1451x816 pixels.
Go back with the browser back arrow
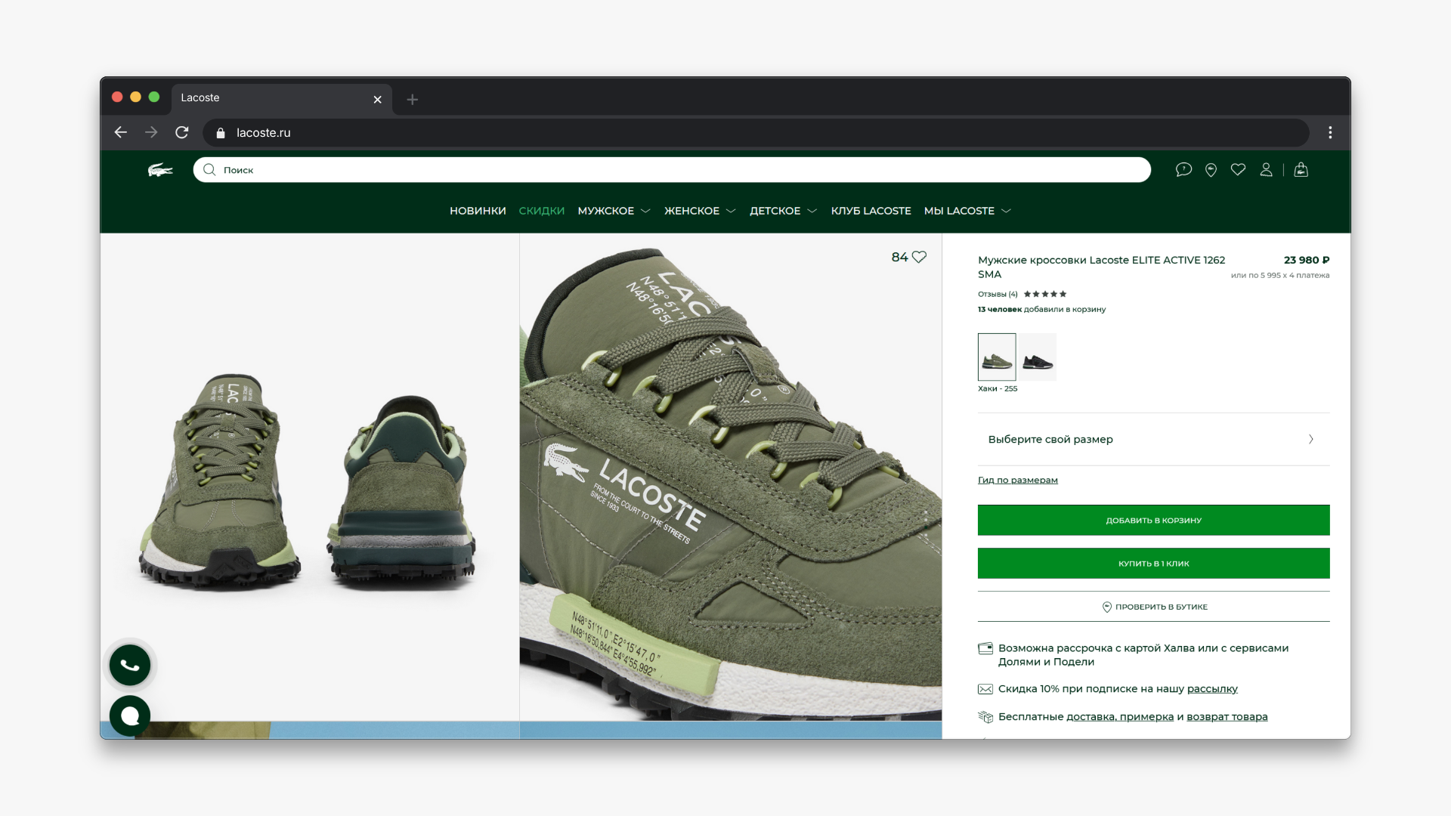[121, 132]
